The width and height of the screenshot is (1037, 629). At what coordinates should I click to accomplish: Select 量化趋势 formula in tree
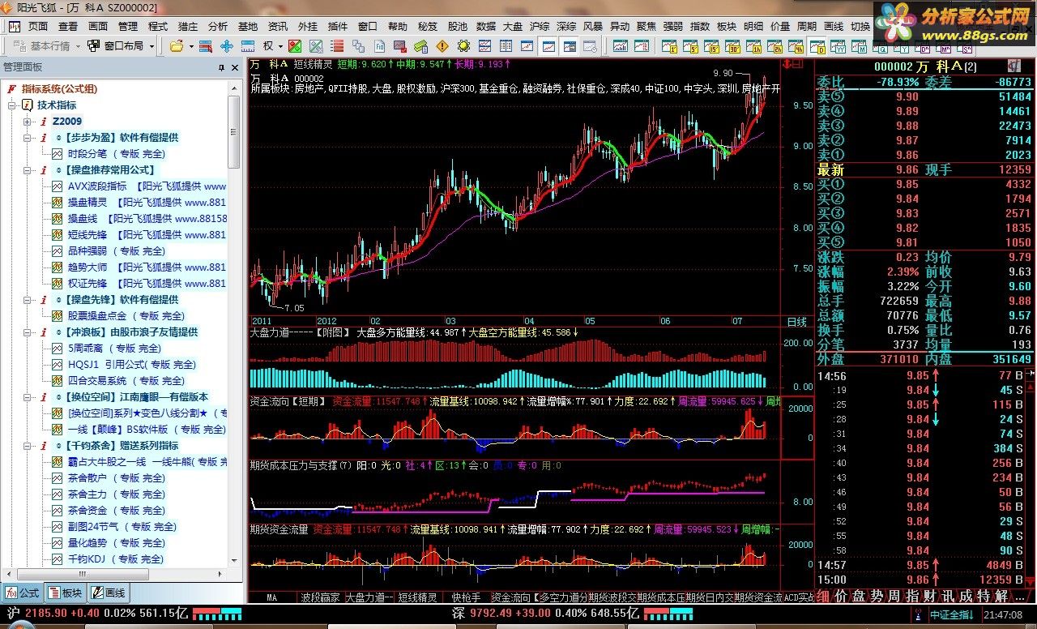click(117, 542)
